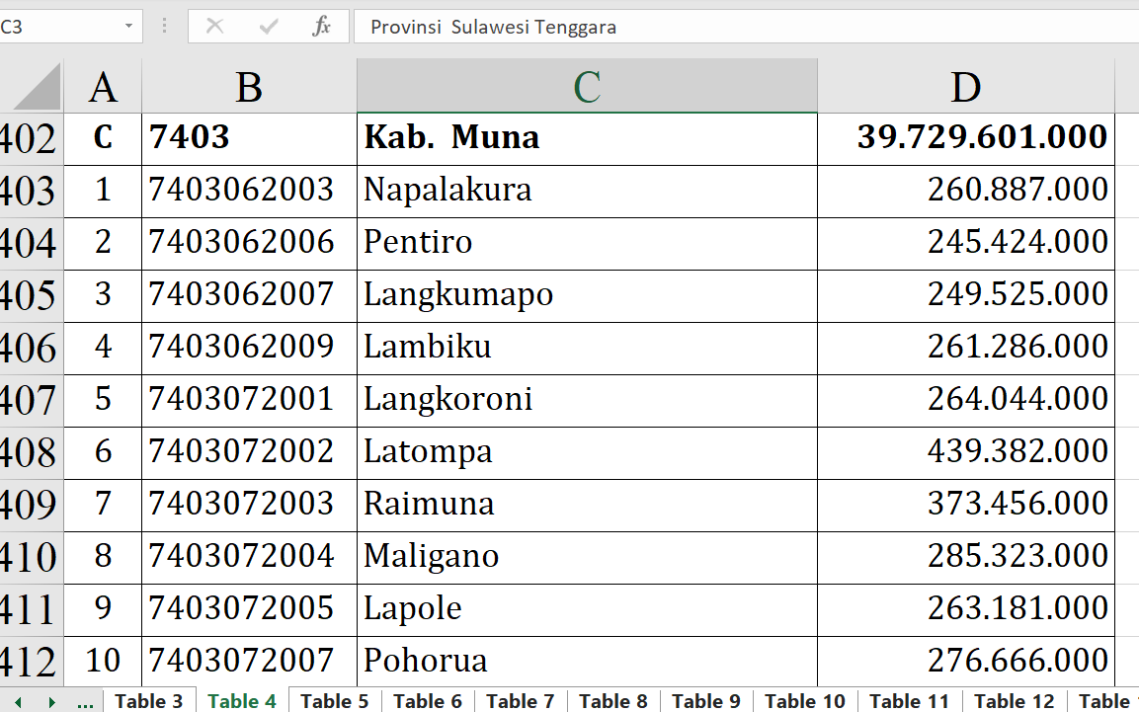Switch to the Table 3 sheet tab

(149, 701)
